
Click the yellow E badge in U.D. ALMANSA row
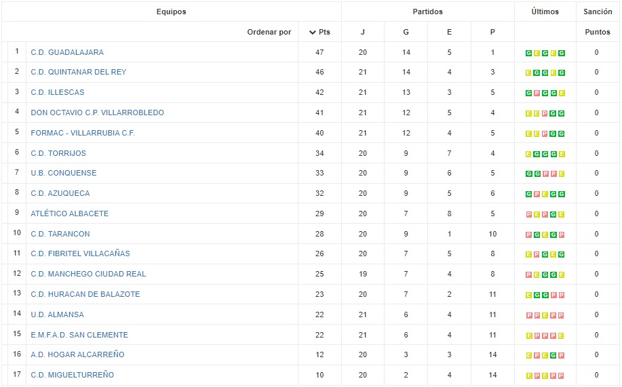tap(545, 315)
